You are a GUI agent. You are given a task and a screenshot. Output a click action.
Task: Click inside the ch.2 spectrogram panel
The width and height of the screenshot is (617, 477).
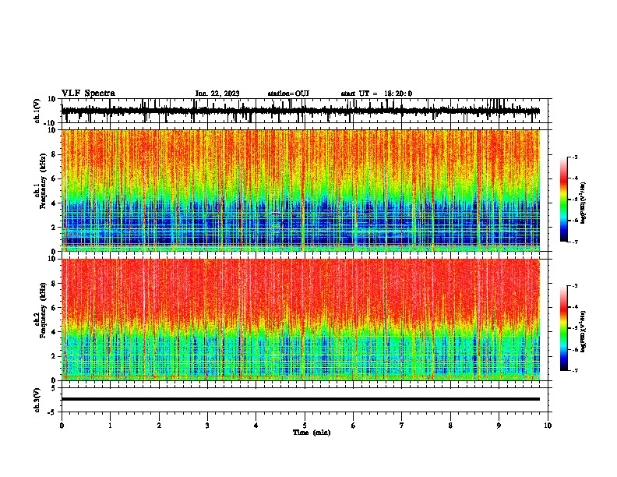[x=301, y=320]
